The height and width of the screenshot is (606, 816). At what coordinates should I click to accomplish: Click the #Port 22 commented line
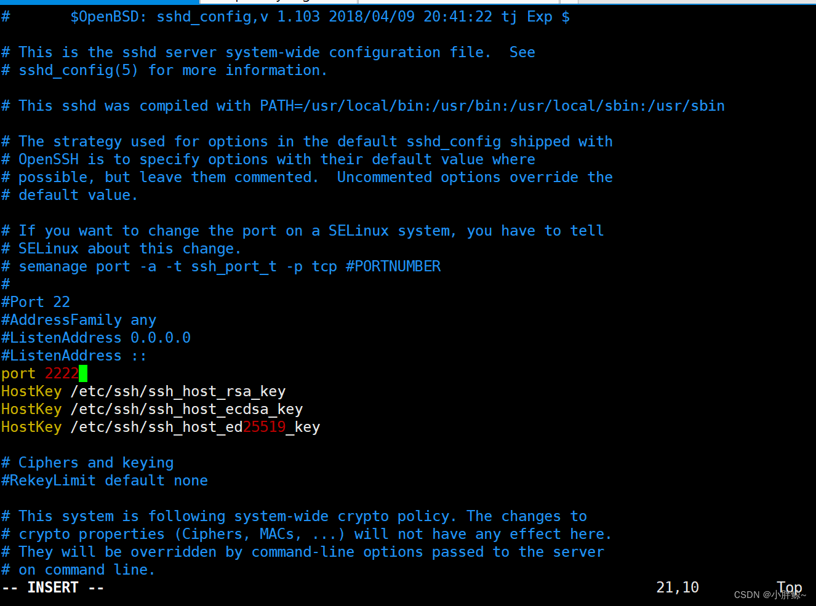tap(36, 302)
